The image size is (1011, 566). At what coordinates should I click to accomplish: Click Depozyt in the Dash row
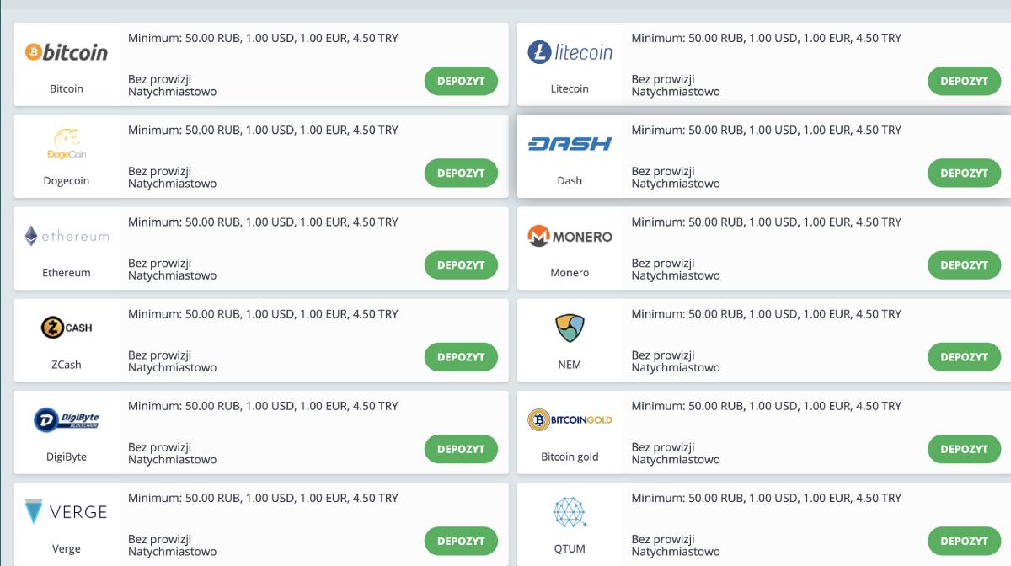click(x=964, y=174)
